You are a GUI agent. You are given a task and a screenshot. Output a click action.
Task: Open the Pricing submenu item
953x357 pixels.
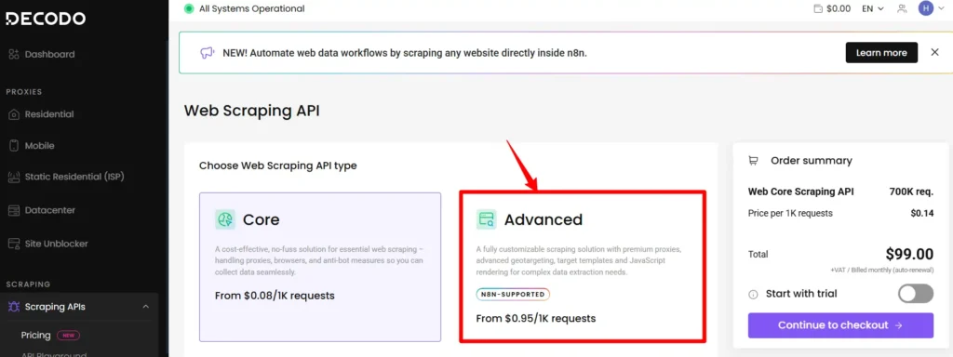(x=36, y=335)
